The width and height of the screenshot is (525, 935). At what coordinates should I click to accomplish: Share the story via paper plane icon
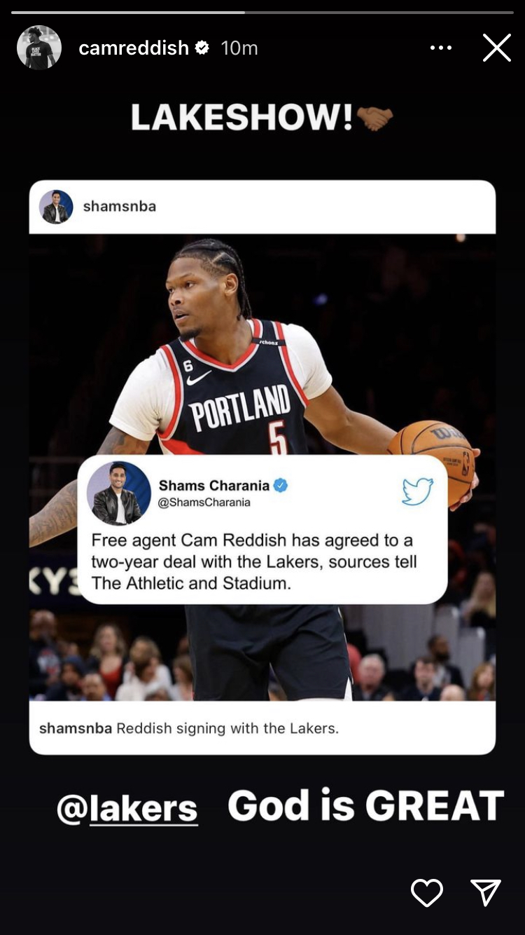tap(486, 892)
